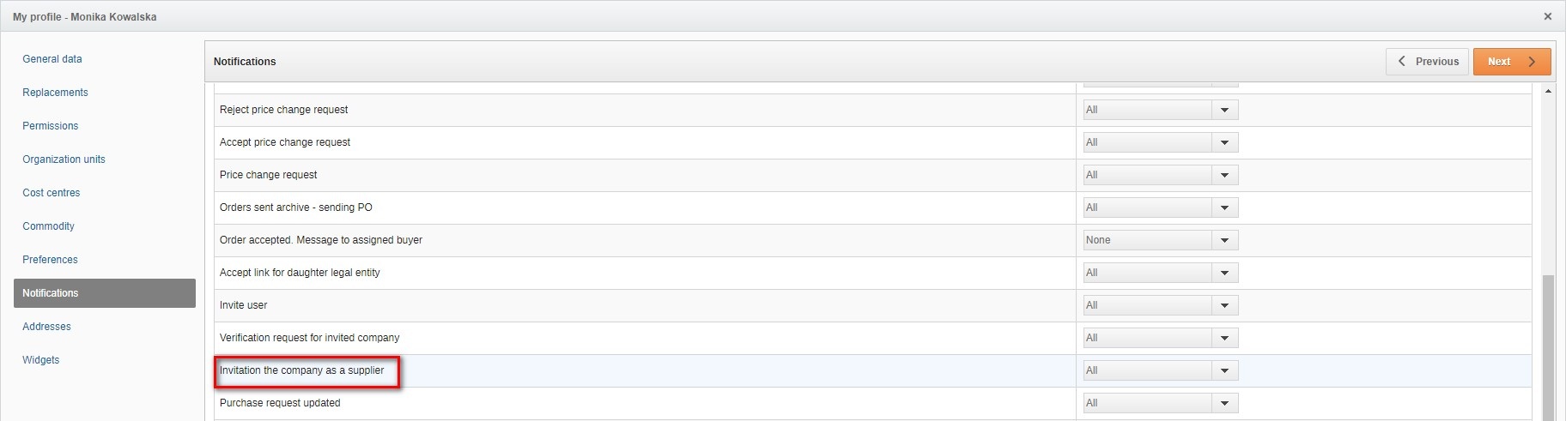Image resolution: width=1566 pixels, height=421 pixels.
Task: Select Organization units in sidebar
Action: pyautogui.click(x=64, y=159)
